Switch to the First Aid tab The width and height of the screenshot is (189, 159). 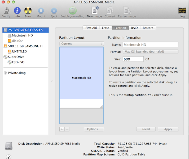[x=91, y=28]
